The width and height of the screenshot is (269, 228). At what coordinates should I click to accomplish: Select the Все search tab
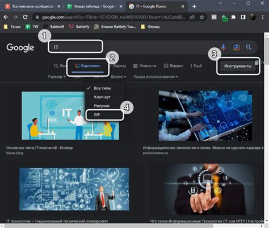pyautogui.click(x=60, y=66)
